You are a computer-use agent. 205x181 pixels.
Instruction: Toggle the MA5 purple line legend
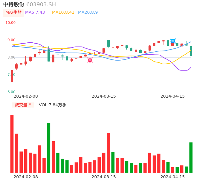click(35, 13)
